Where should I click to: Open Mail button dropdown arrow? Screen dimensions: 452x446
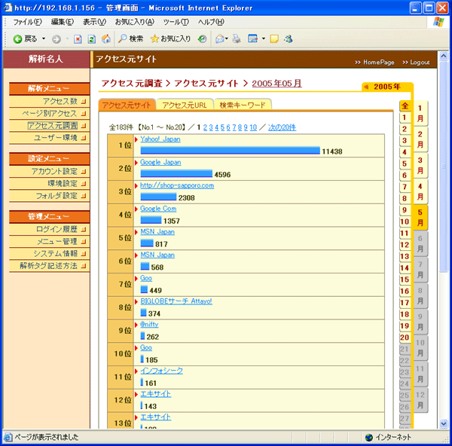point(227,38)
